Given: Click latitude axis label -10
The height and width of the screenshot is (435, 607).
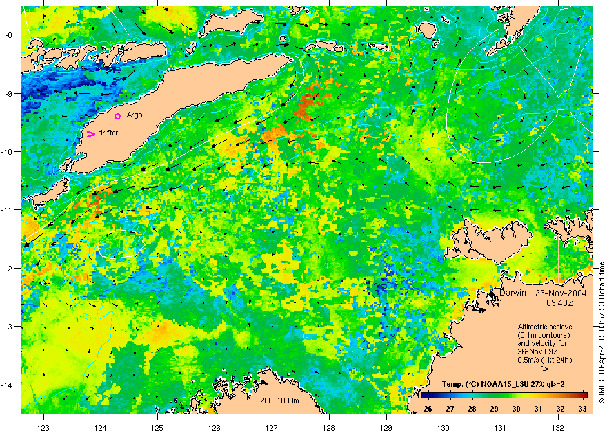Looking at the screenshot, I should [7, 151].
